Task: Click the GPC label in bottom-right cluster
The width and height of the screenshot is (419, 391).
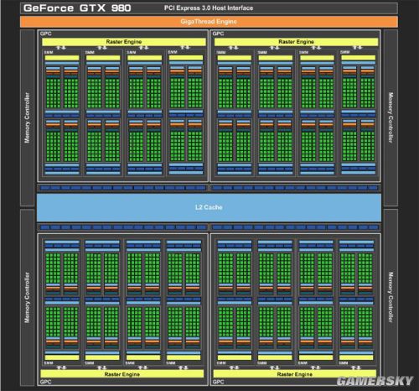Action: [x=218, y=382]
